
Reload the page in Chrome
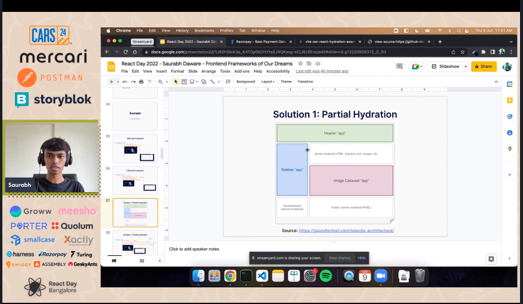coord(126,52)
